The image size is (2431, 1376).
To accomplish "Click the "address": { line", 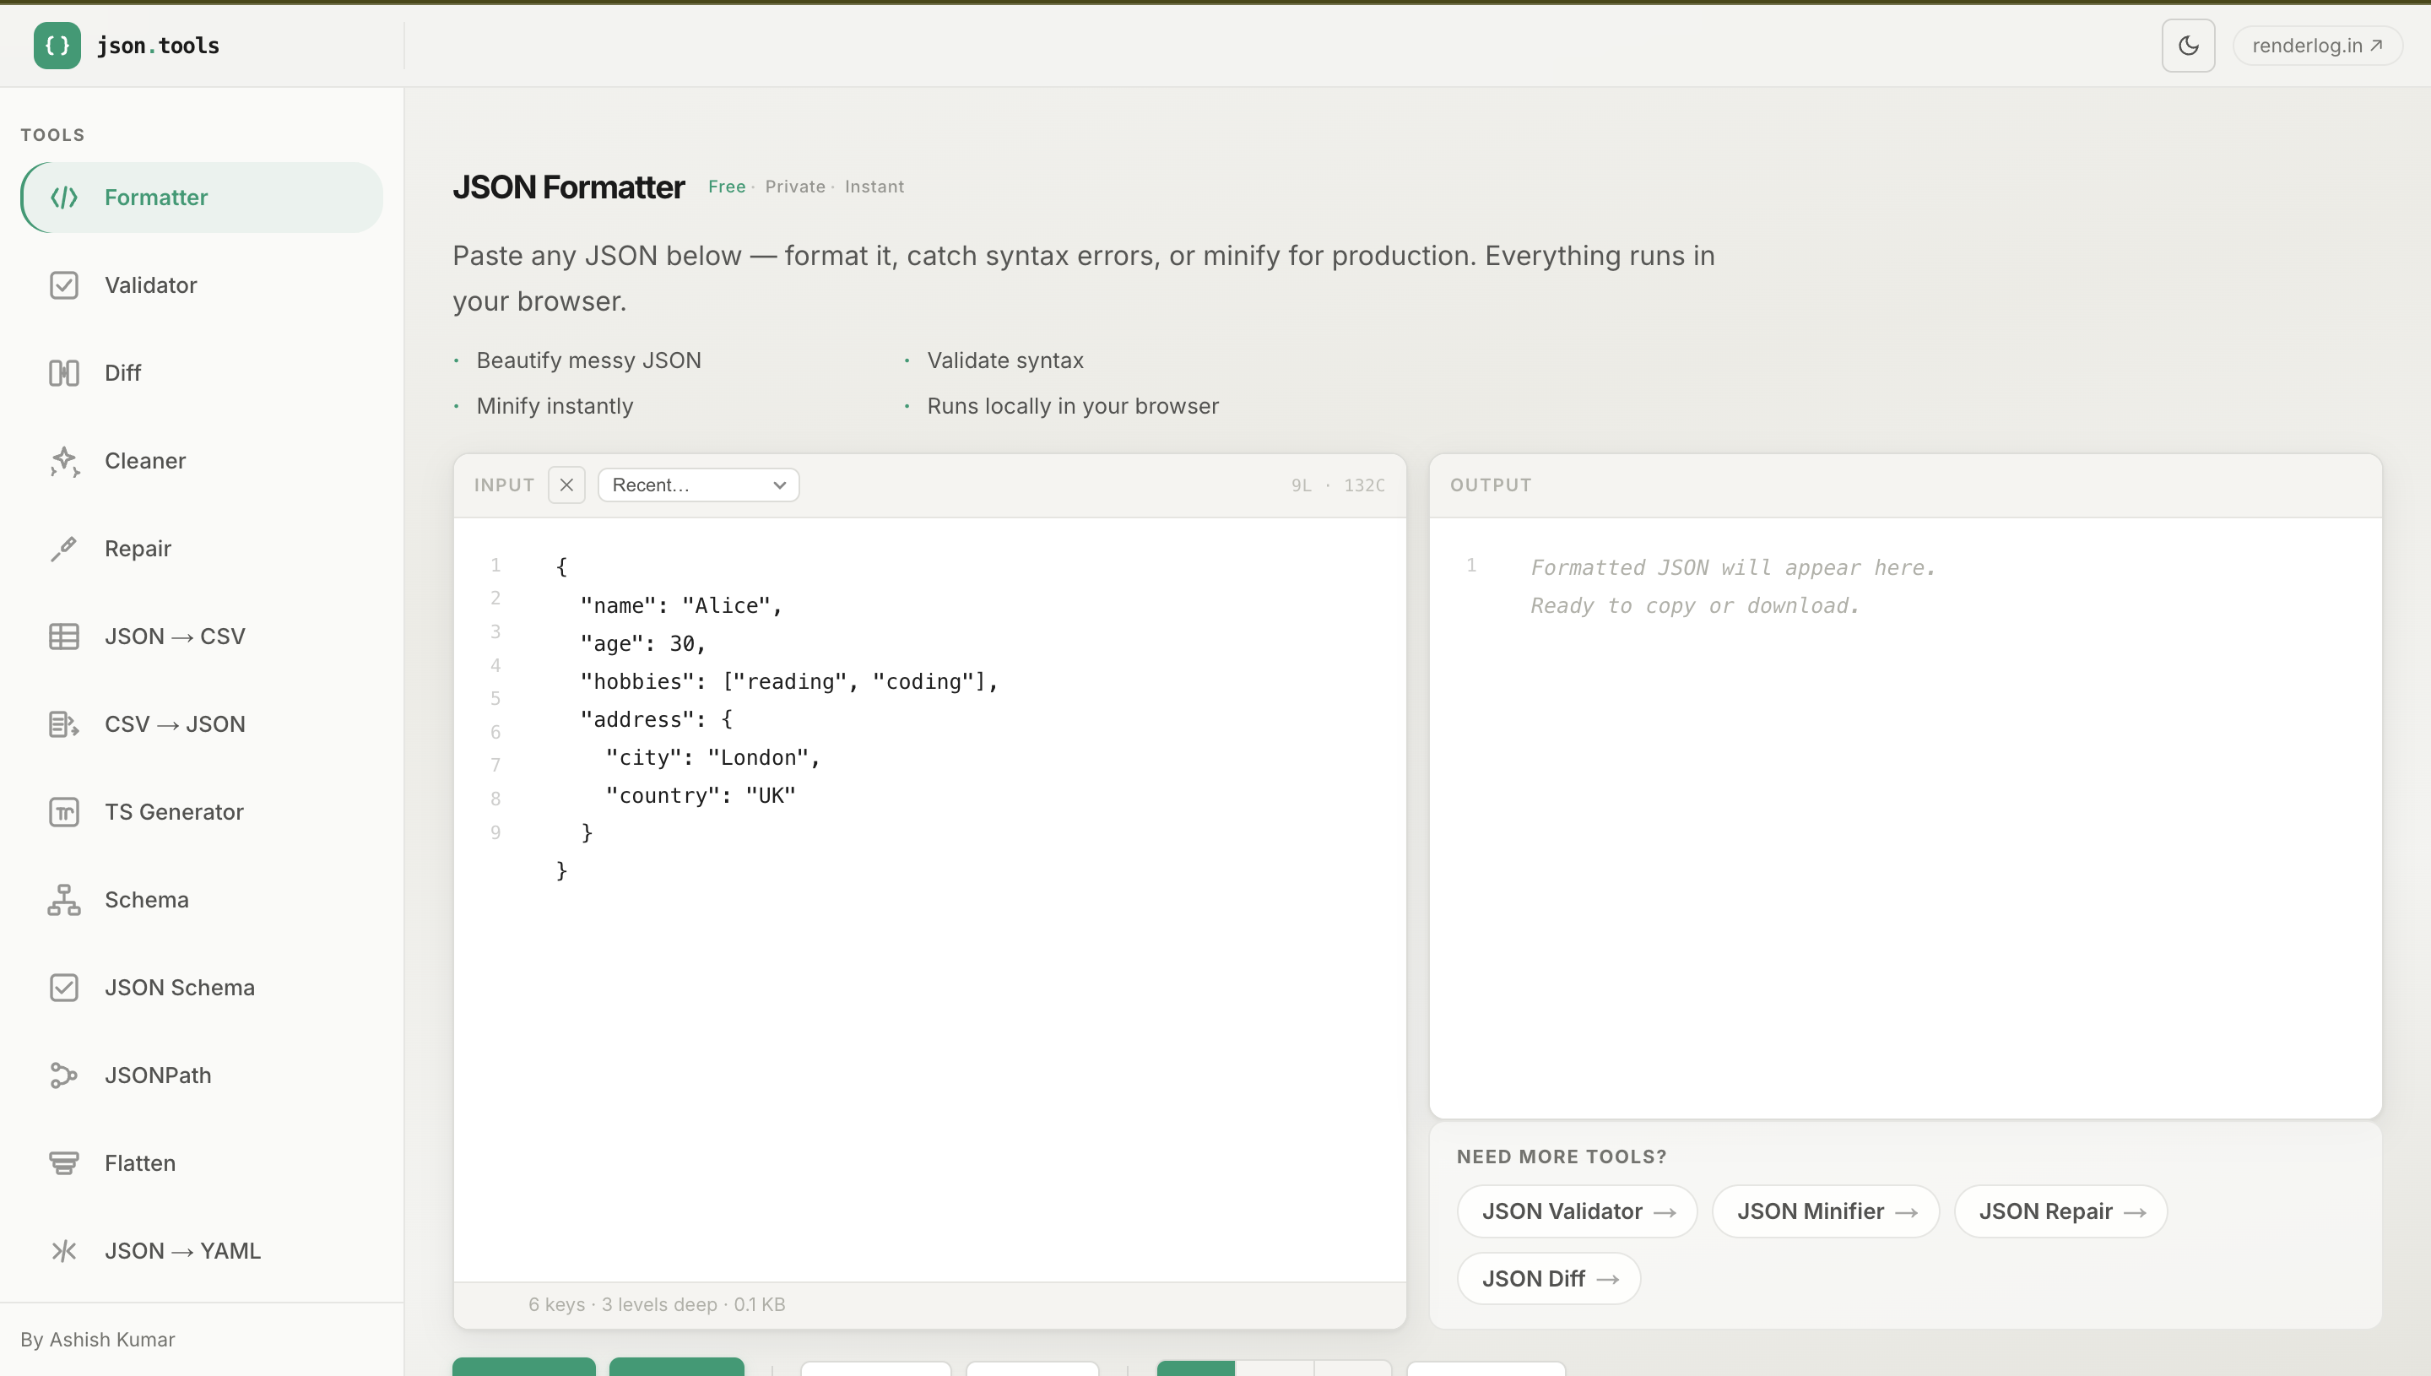I will (656, 719).
